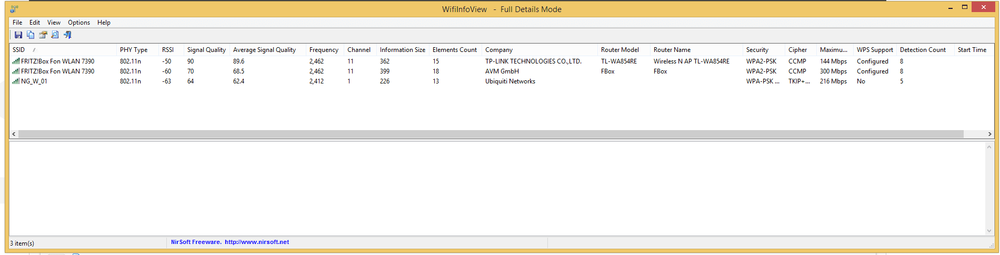Click the -63 RSSI cell

[x=166, y=81]
